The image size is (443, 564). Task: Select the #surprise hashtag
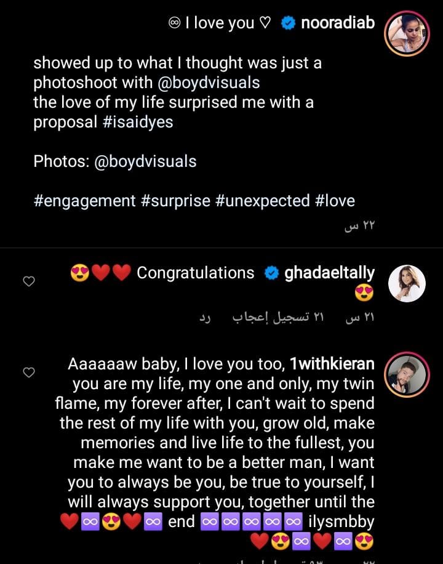(175, 201)
